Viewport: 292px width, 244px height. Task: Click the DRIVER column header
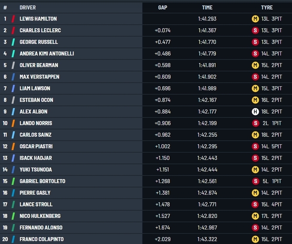click(x=27, y=8)
